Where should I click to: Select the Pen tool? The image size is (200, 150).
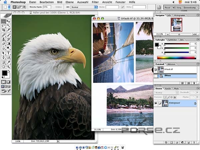3,57
